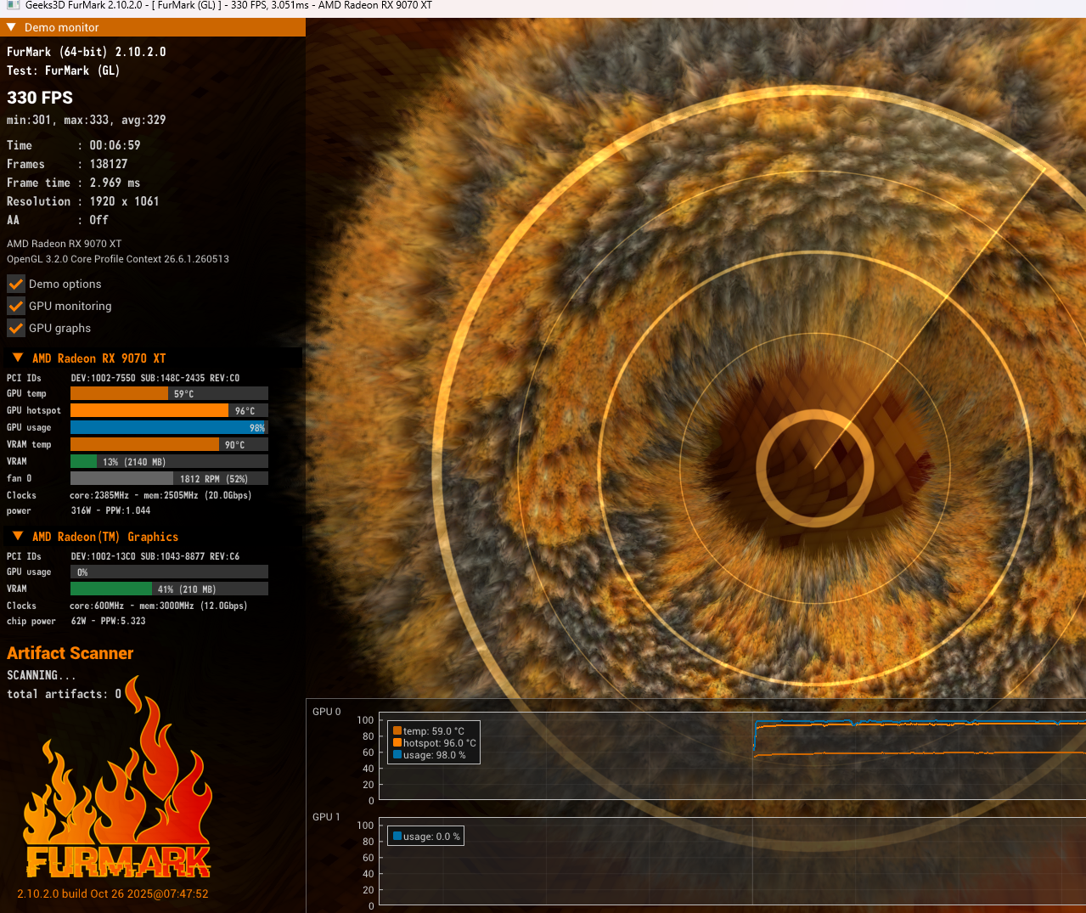Click the build Oct 26 2025 version text
The height and width of the screenshot is (913, 1086).
113,893
